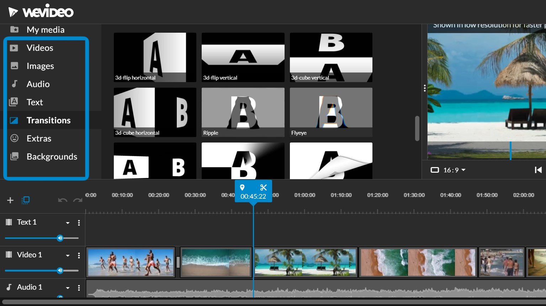Select the aerial ocean wave clip
This screenshot has width=546, height=306.
pos(216,262)
